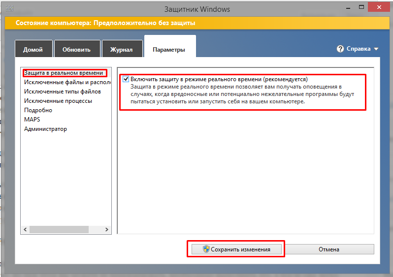Switch to the Журнал tab
393x277 pixels.
(x=121, y=50)
